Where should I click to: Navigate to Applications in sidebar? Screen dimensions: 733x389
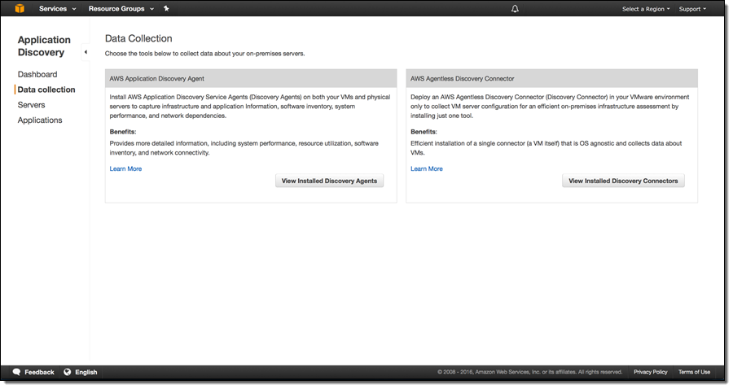pos(40,120)
